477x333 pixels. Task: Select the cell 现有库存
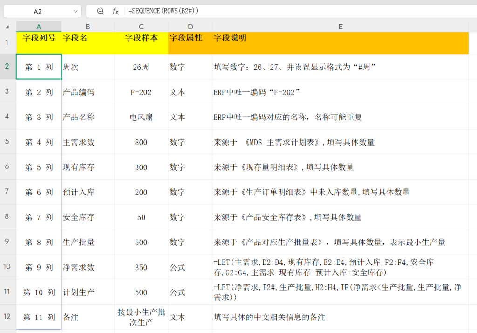pos(88,167)
